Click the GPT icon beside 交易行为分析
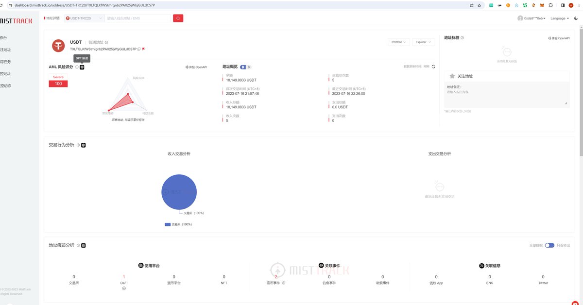Screen dimensions: 583x305 [84, 145]
